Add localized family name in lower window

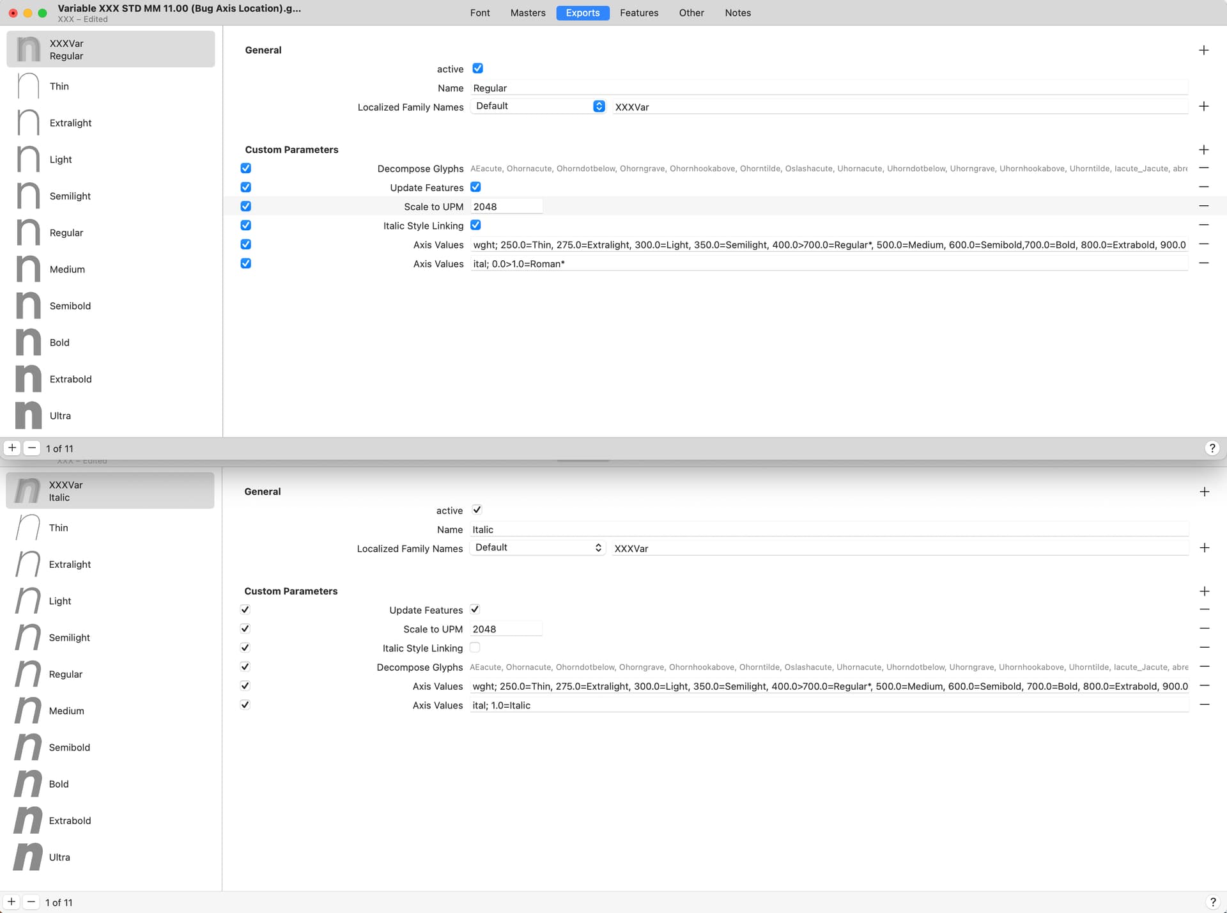pyautogui.click(x=1204, y=548)
